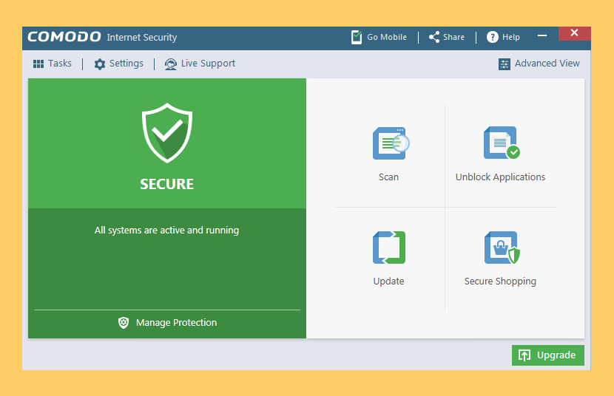Click the Manage Protection shield icon
Viewport: 614px width, 396px height.
coord(124,323)
